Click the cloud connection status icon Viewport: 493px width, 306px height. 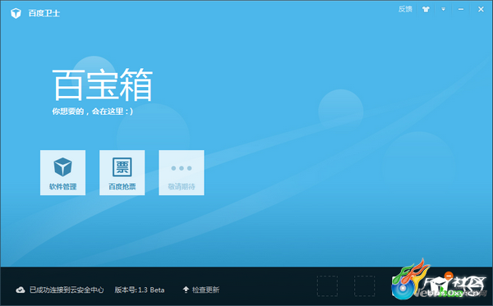pos(21,290)
